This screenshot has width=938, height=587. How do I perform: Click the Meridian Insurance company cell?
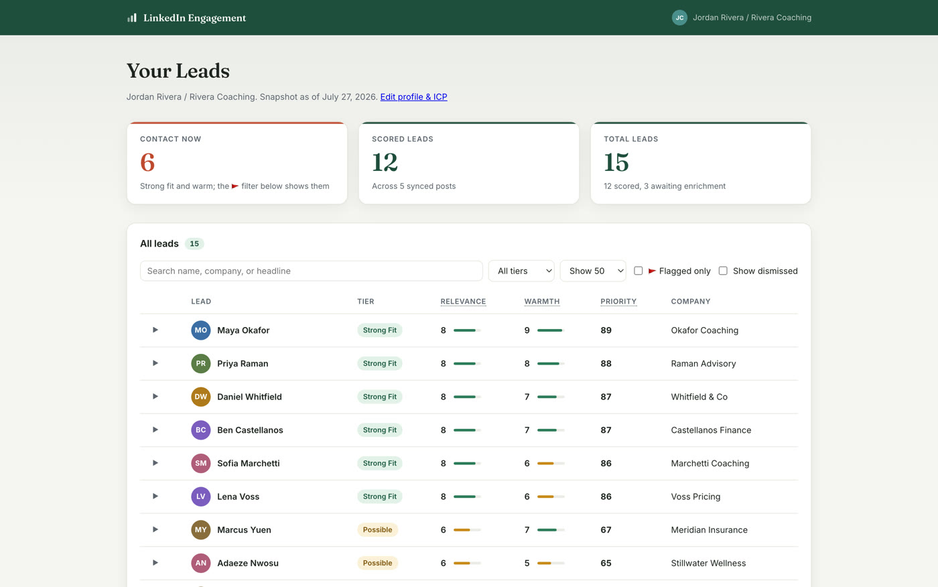click(709, 529)
